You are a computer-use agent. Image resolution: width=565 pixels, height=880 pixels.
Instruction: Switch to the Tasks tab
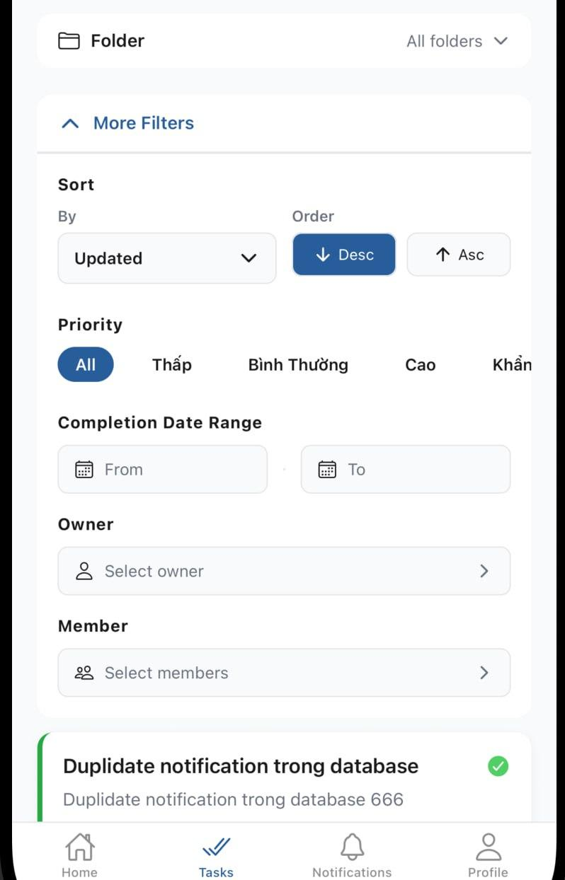tap(216, 846)
